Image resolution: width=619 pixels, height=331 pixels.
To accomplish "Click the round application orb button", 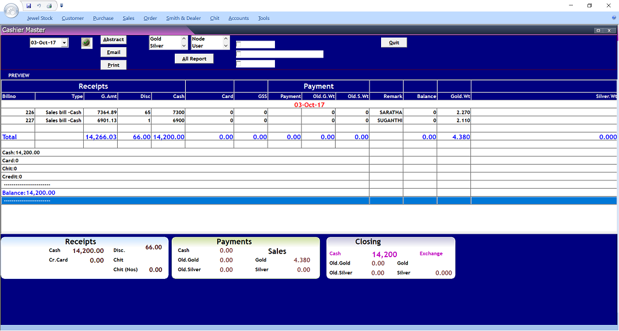I will 11,10.
